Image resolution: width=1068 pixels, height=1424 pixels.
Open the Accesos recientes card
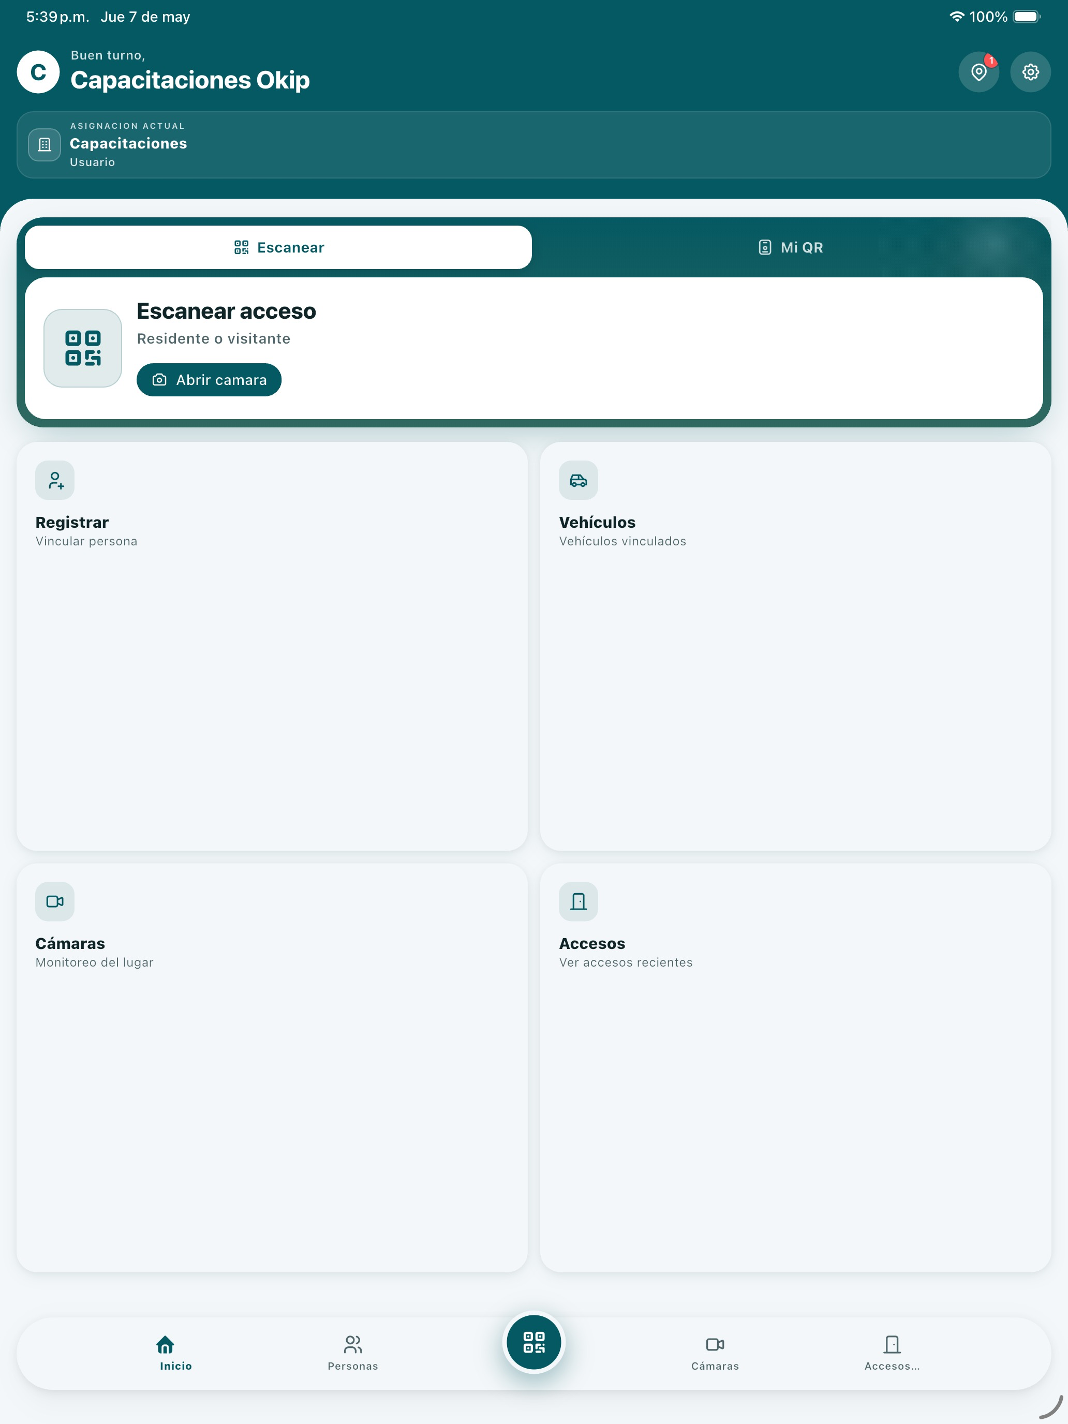coord(796,1067)
